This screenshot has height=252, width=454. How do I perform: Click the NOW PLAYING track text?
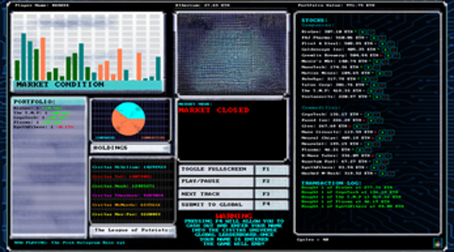(69, 243)
